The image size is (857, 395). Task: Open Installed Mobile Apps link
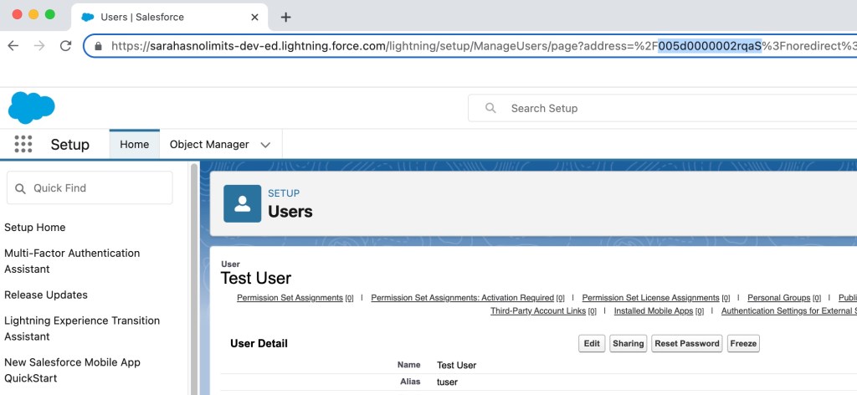(654, 310)
